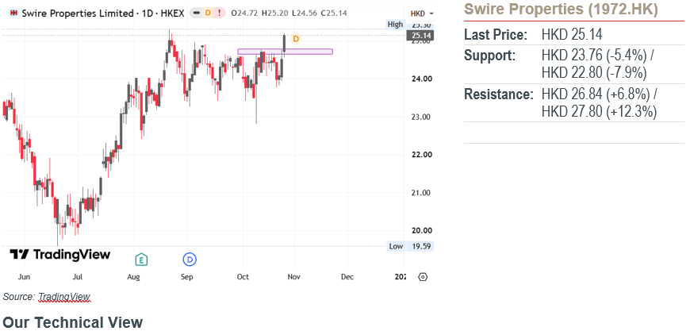Click the TradingView source link
The height and width of the screenshot is (331, 690).
tap(63, 297)
